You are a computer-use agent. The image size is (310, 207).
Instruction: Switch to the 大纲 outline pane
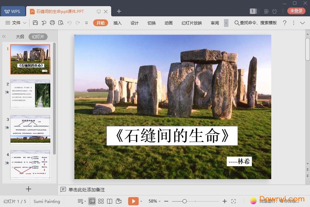19,36
